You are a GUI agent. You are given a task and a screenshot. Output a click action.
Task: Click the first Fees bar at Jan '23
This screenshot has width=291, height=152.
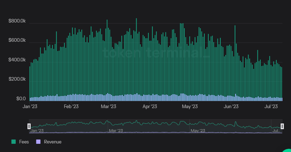[30, 82]
